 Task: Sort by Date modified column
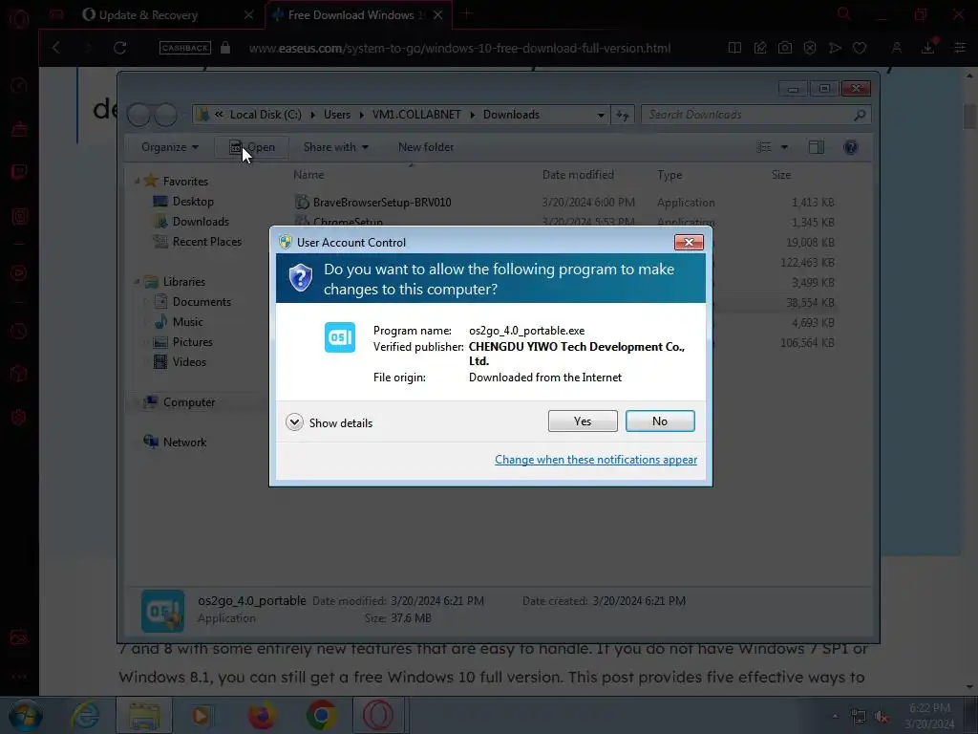point(578,175)
